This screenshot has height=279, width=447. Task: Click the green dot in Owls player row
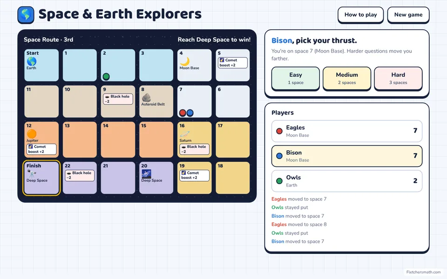[x=279, y=181]
